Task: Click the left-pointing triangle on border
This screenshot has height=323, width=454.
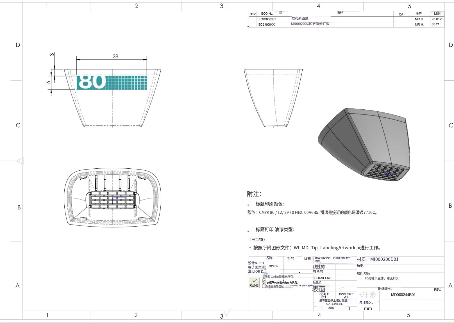Action: [20, 161]
